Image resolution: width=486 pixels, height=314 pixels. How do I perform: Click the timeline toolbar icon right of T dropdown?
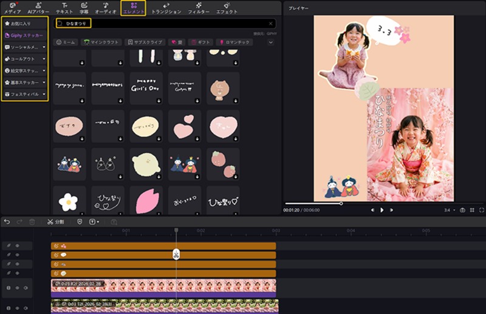[x=114, y=222]
